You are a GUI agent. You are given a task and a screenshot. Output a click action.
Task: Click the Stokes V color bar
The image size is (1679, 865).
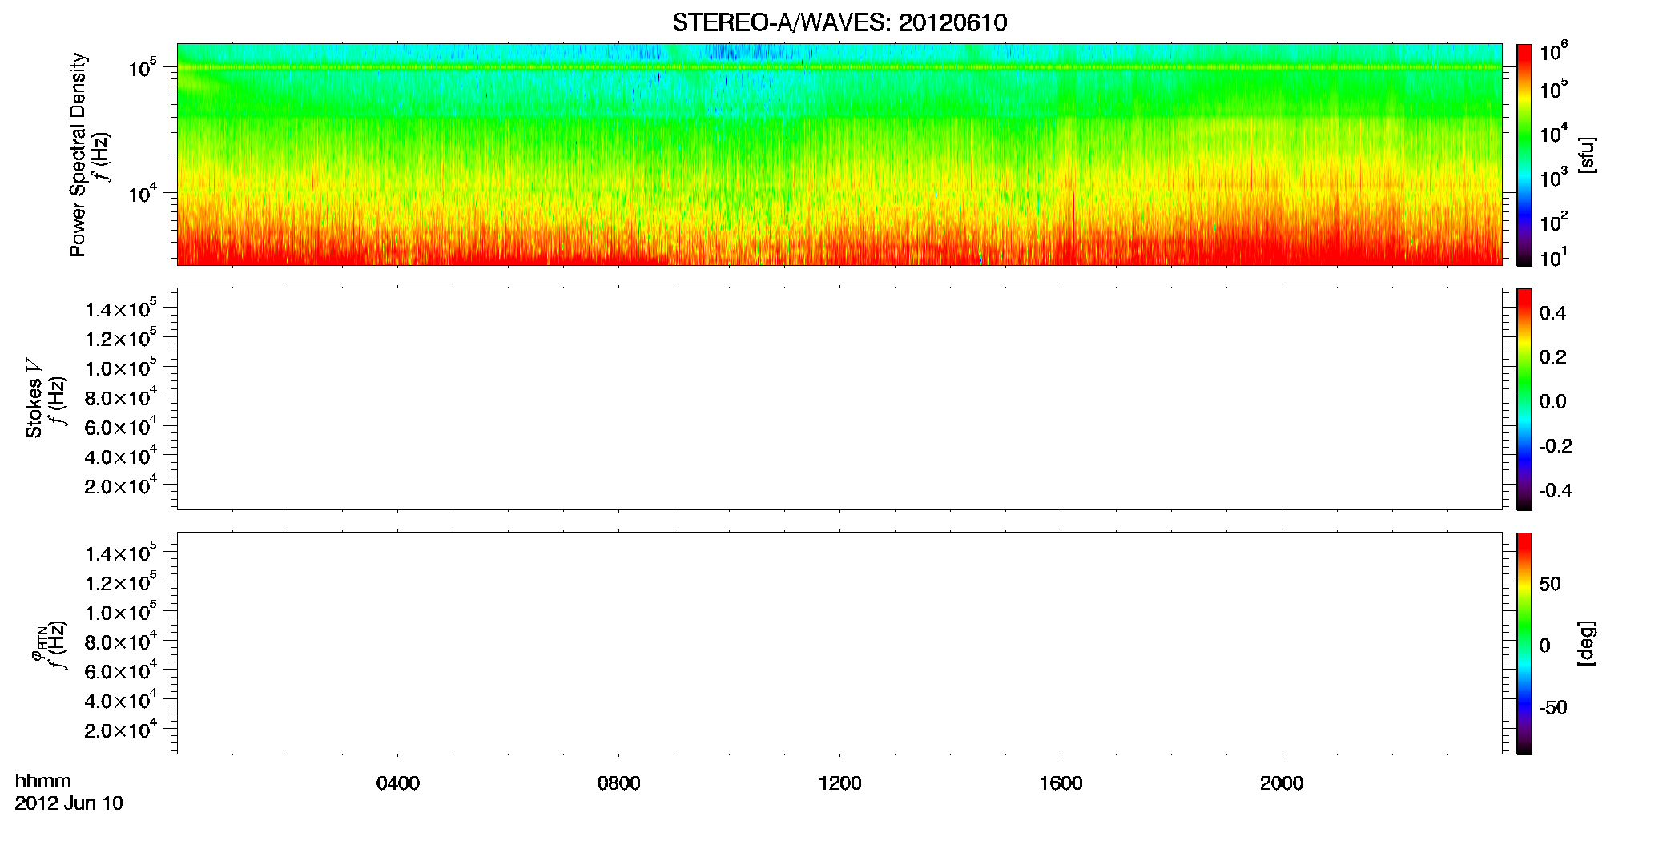[x=1524, y=399]
